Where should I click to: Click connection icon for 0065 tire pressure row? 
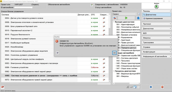[104, 76]
